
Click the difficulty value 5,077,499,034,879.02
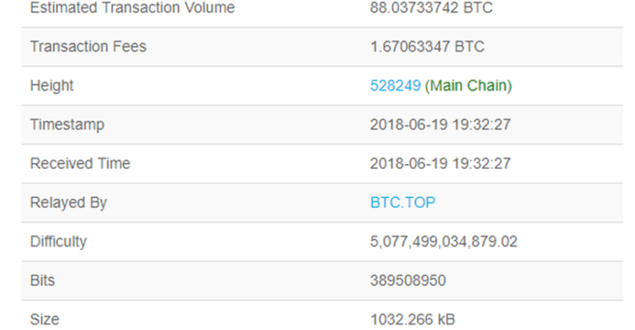[x=444, y=242]
